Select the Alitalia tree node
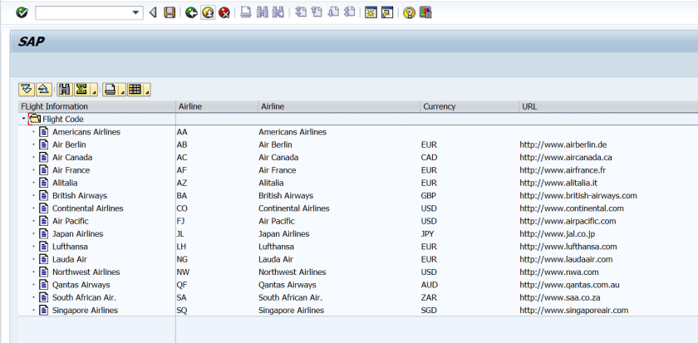 point(65,183)
